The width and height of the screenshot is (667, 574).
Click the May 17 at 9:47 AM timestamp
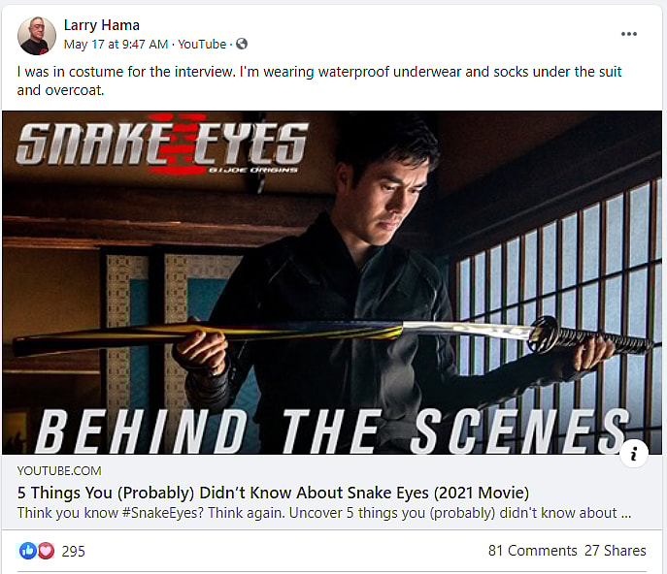click(117, 44)
